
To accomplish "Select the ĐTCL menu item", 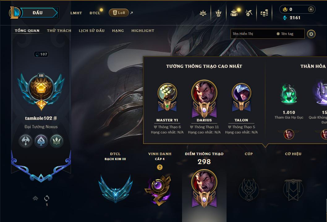I will click(95, 13).
